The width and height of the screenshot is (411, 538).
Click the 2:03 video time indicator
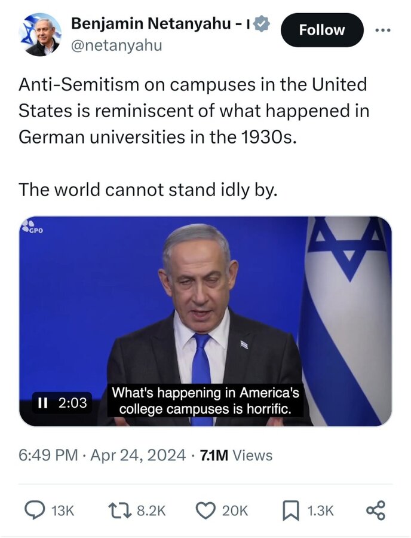tap(73, 402)
